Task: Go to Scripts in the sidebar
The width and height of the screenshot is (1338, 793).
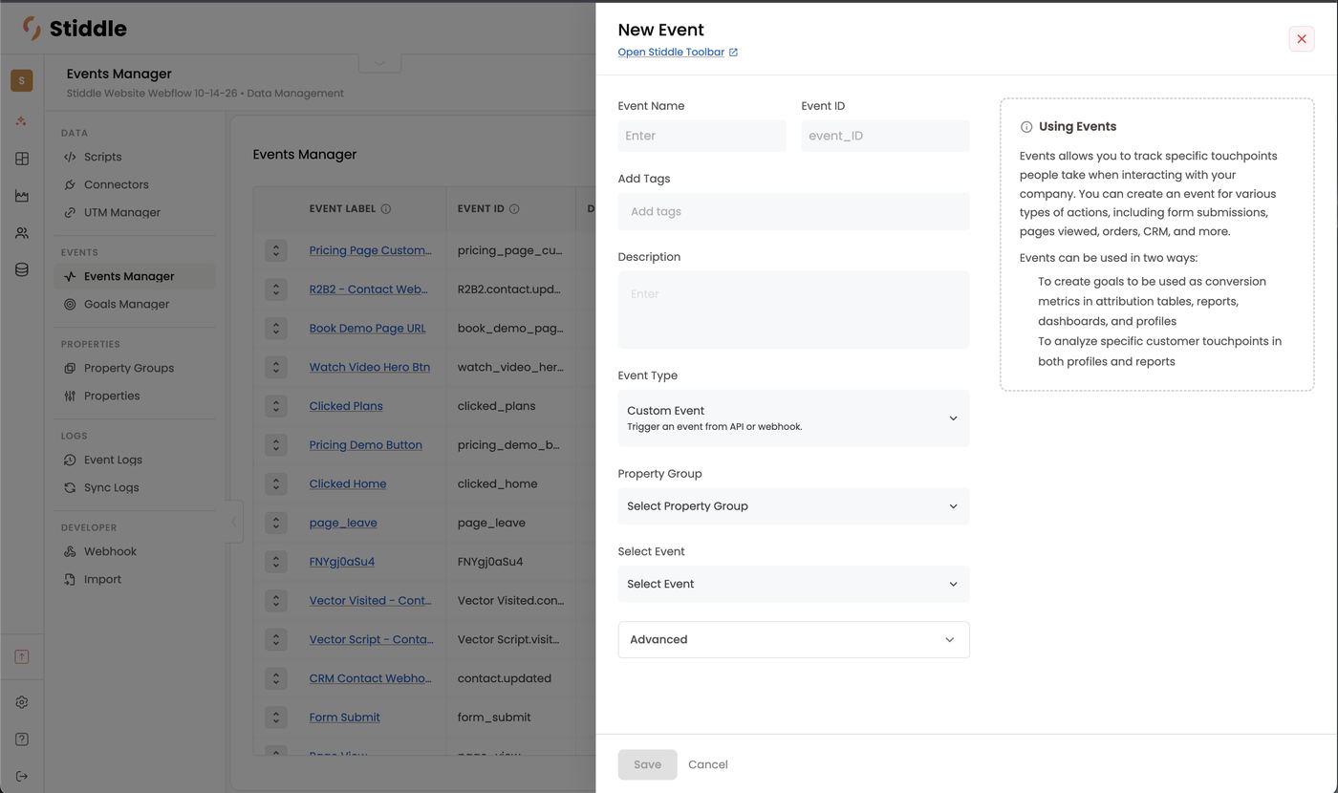Action: [102, 157]
